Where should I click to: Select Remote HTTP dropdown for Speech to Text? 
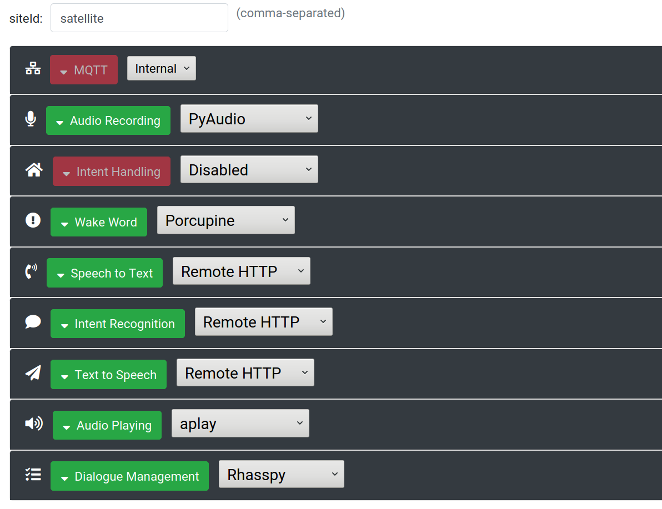pyautogui.click(x=241, y=271)
